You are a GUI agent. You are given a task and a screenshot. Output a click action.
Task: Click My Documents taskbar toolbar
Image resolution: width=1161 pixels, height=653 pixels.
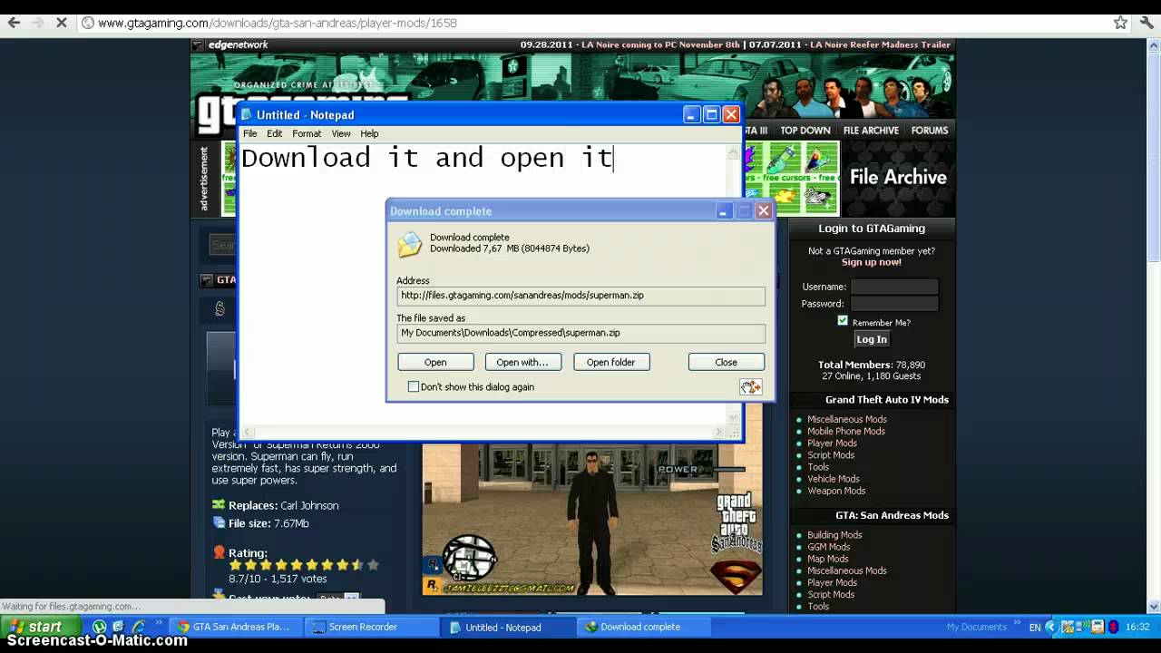pos(976,627)
